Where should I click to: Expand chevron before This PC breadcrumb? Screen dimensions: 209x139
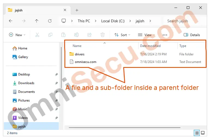pos(72,21)
